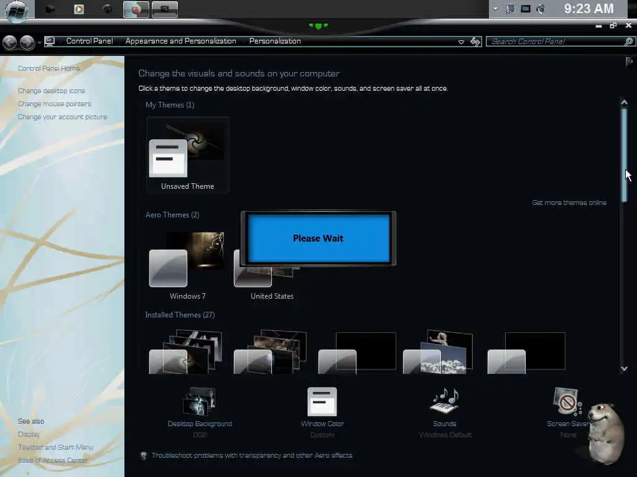Click the dark camera-like taskbar icon
Image resolution: width=637 pixels, height=477 pixels.
[50, 9]
